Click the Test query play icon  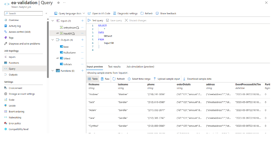[x=89, y=21]
